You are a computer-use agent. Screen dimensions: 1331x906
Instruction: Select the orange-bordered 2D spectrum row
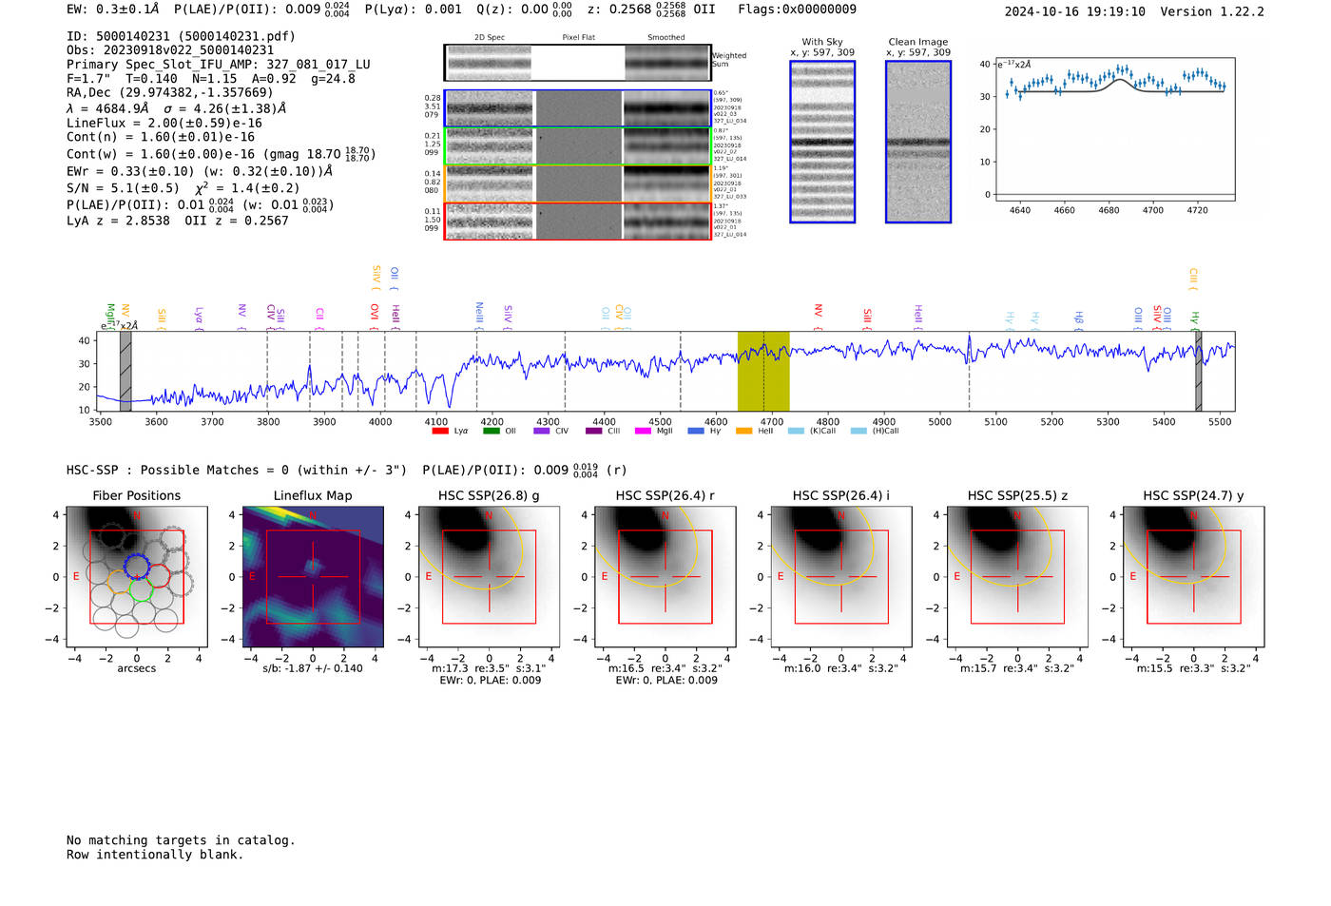pyautogui.click(x=578, y=183)
